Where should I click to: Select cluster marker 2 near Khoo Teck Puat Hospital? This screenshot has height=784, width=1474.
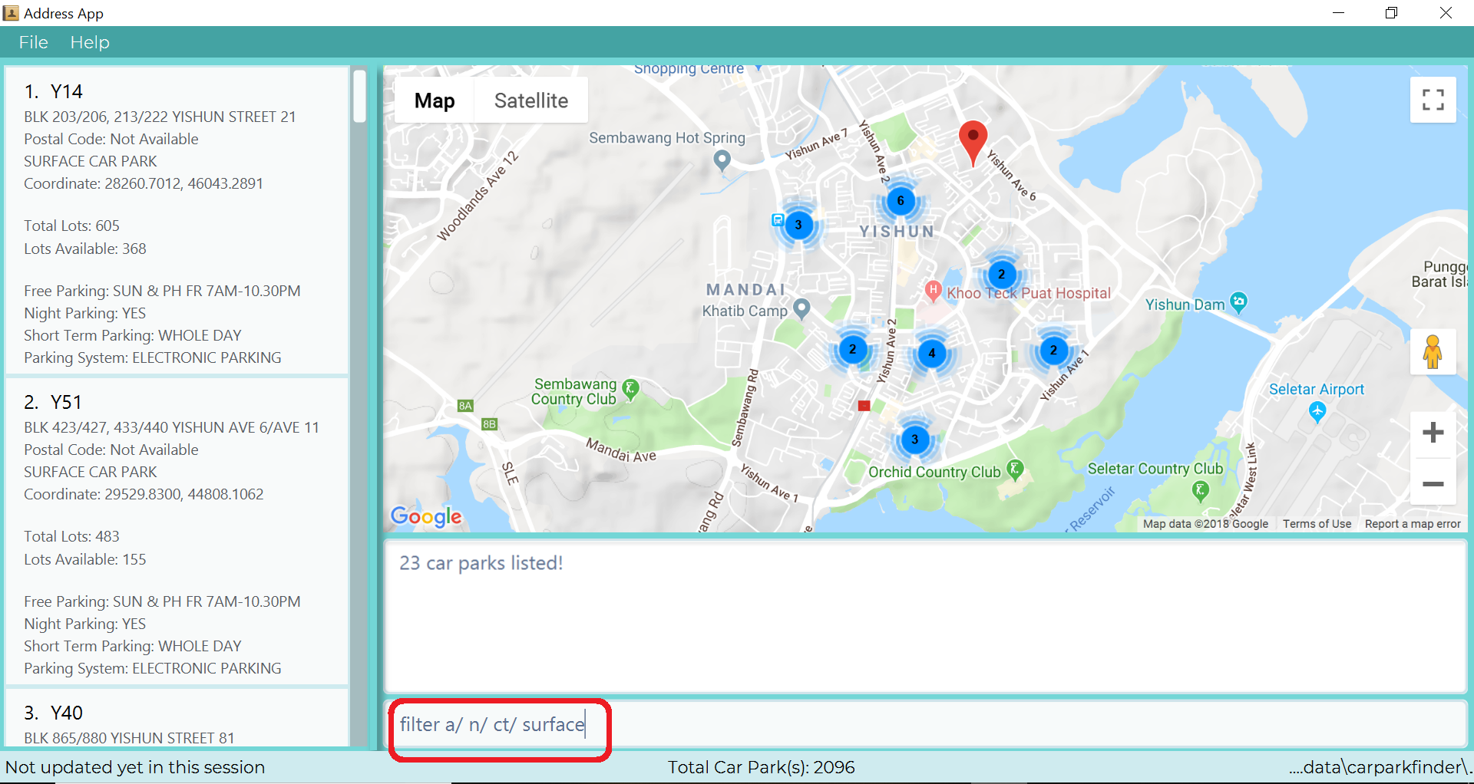[x=1001, y=274]
